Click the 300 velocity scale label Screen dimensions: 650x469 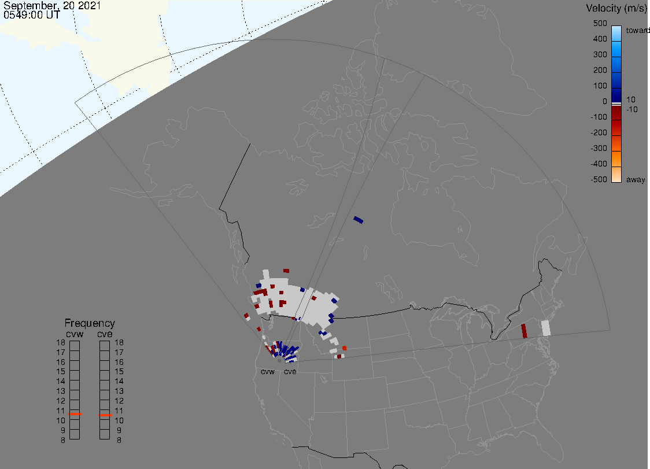tap(600, 55)
